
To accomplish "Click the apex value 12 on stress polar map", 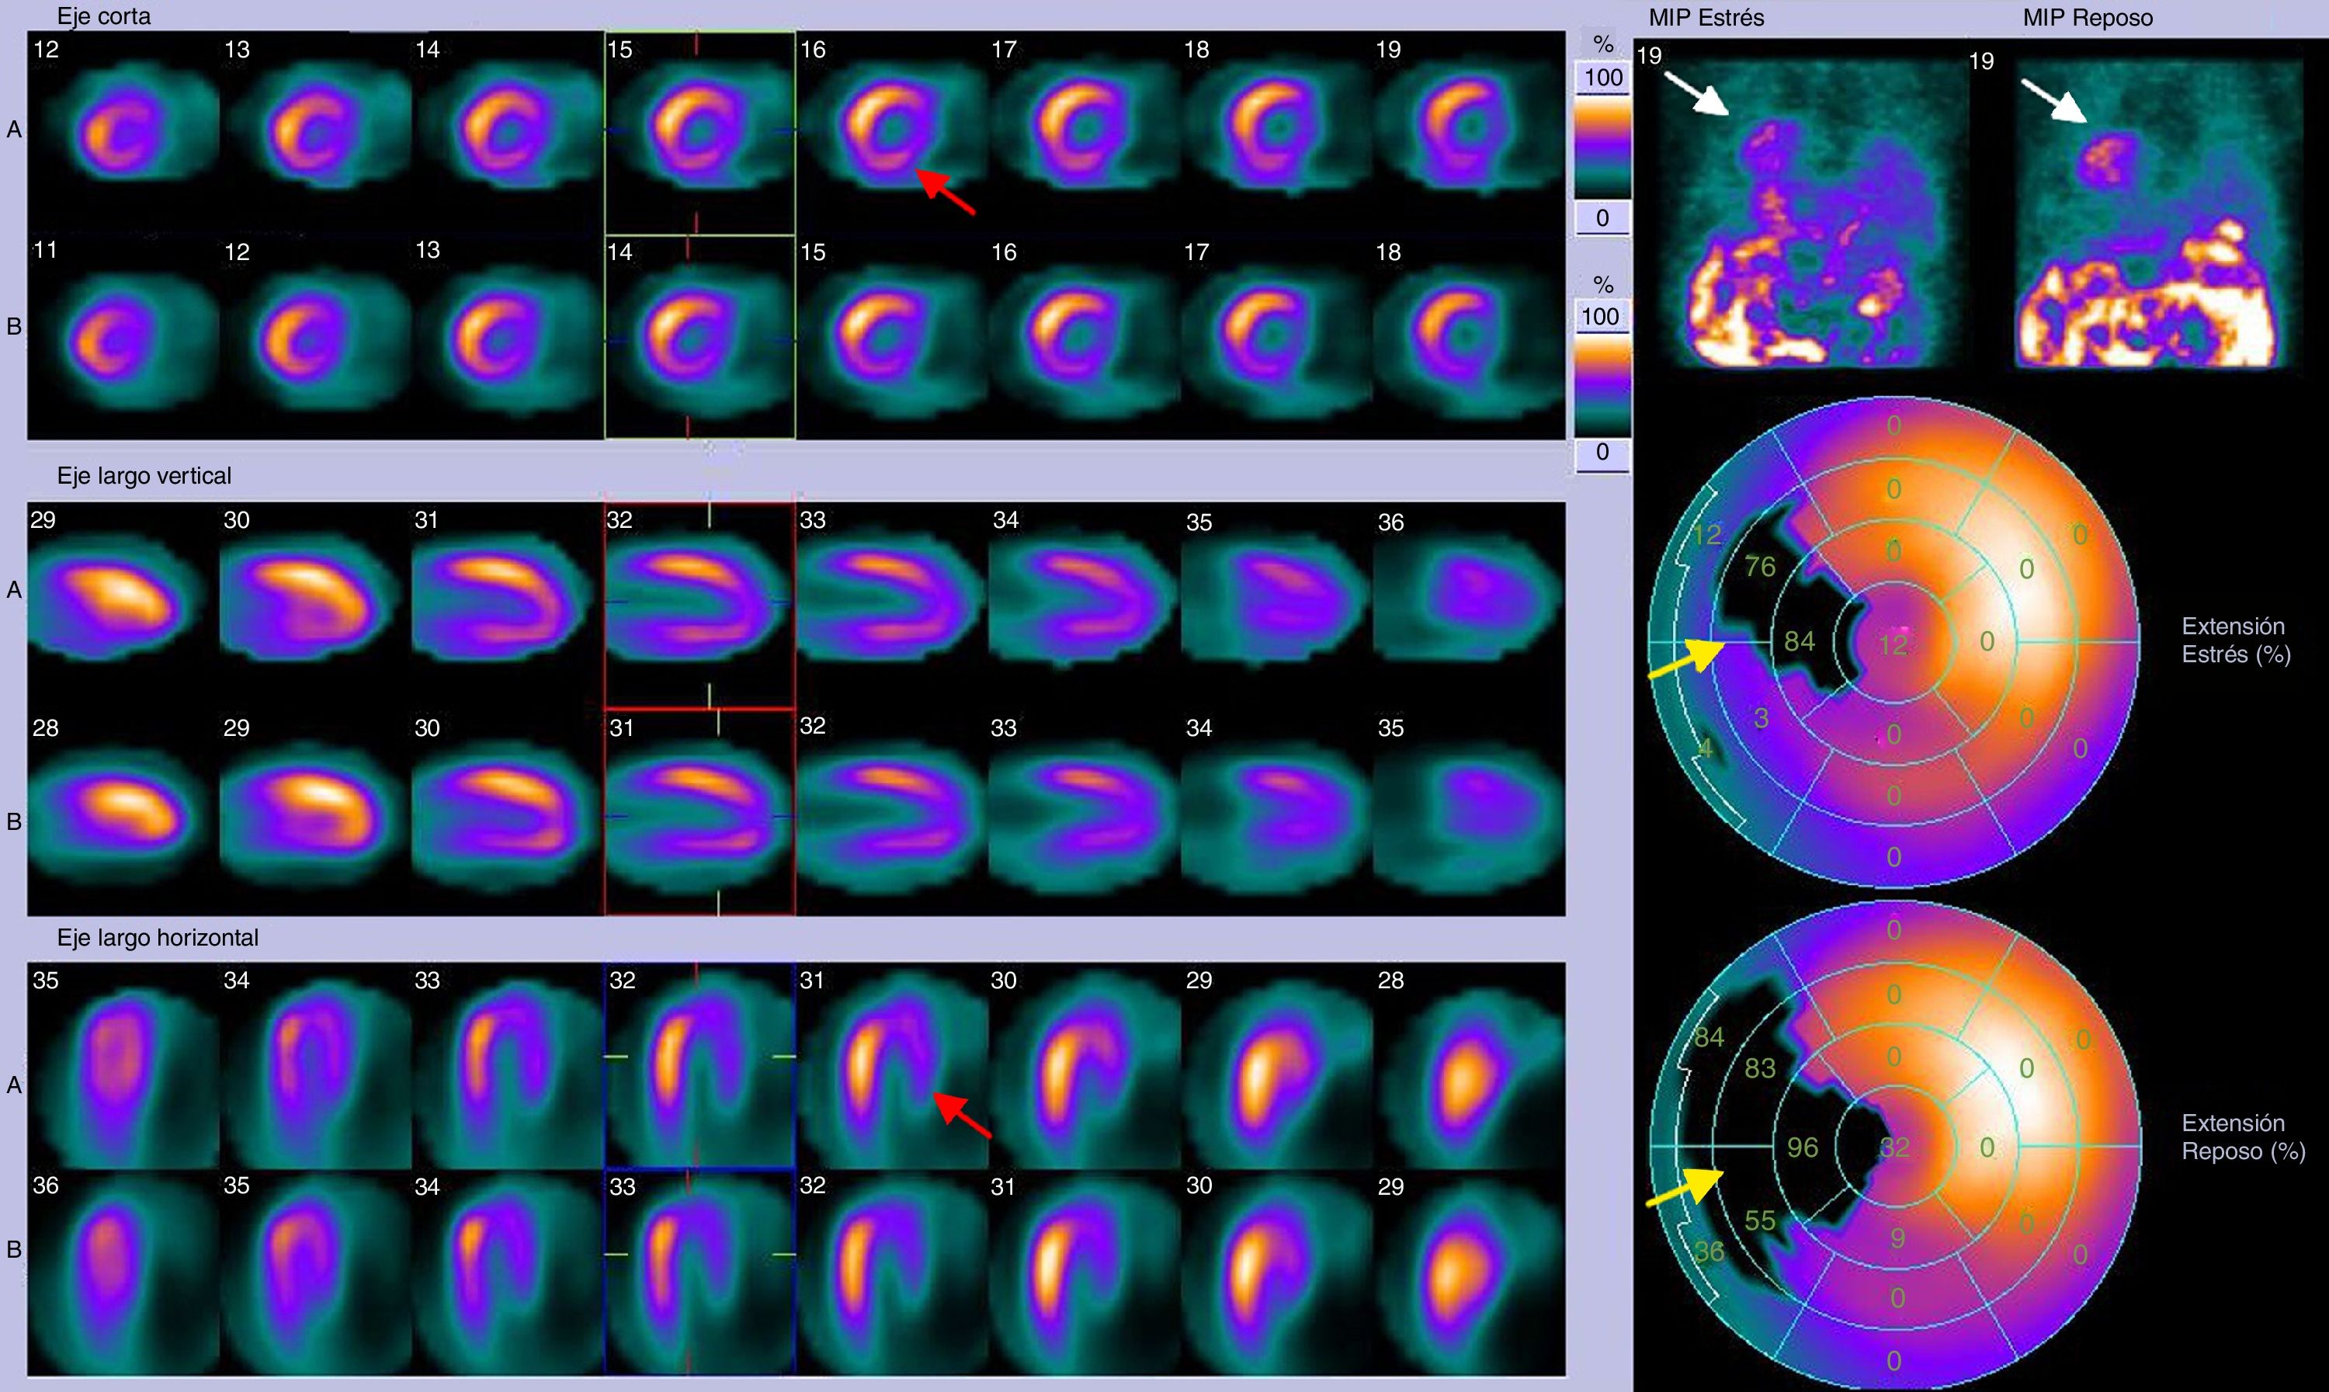I will pyautogui.click(x=1892, y=644).
